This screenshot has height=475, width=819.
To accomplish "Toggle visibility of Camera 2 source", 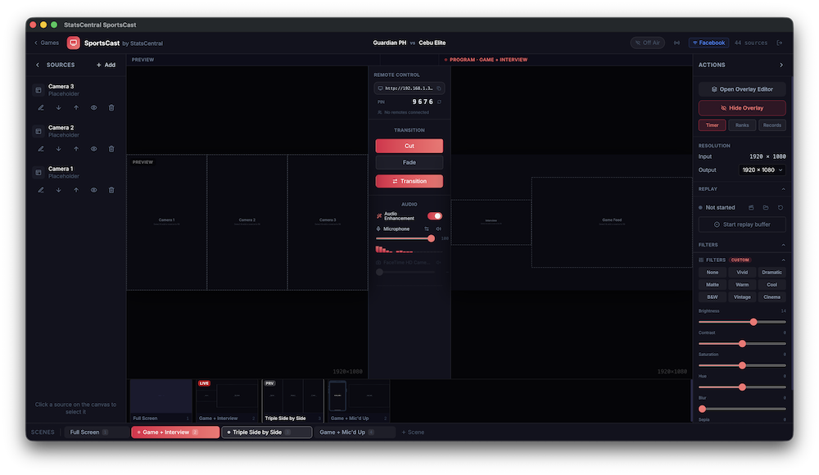I will coord(93,149).
